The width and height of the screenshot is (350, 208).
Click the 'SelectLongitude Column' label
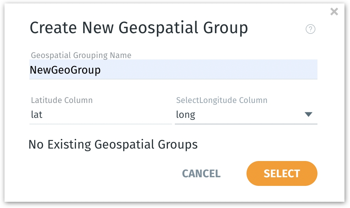(222, 100)
